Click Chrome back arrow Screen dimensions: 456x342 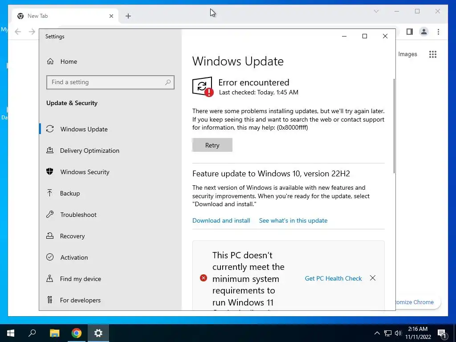(x=18, y=32)
